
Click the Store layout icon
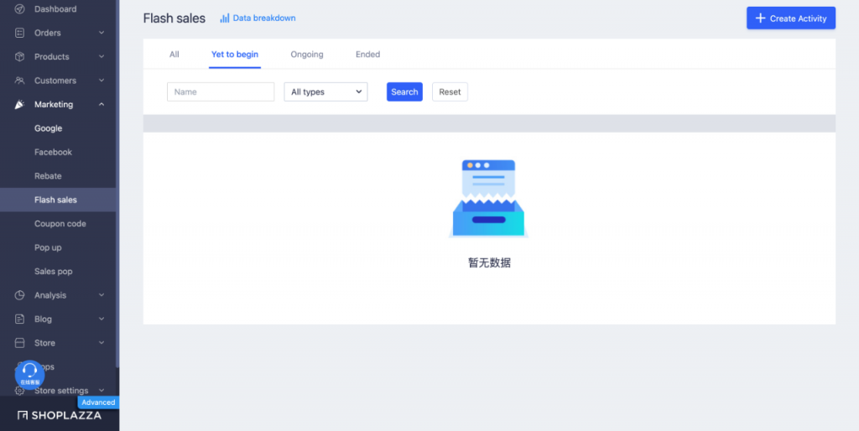pos(20,343)
